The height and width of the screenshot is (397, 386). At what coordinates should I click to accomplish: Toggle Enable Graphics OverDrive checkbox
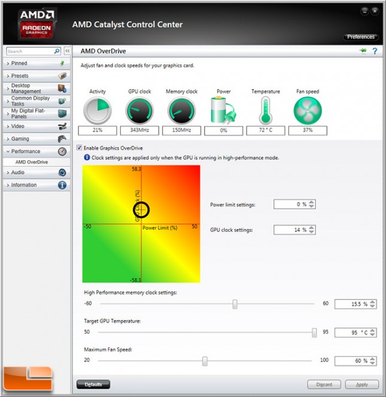click(80, 148)
